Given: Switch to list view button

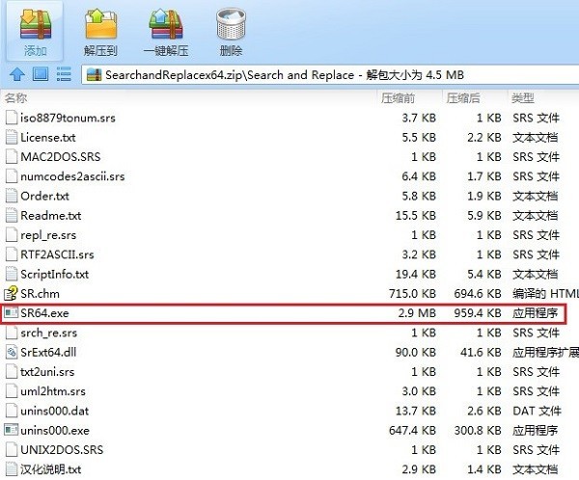Looking at the screenshot, I should pyautogui.click(x=64, y=74).
